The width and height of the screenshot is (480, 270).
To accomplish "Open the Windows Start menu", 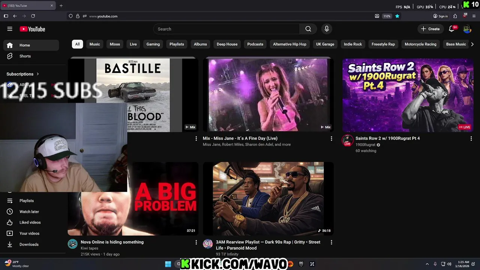I will (168, 264).
